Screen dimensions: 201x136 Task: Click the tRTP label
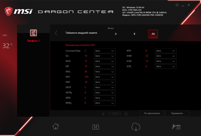(129, 51)
